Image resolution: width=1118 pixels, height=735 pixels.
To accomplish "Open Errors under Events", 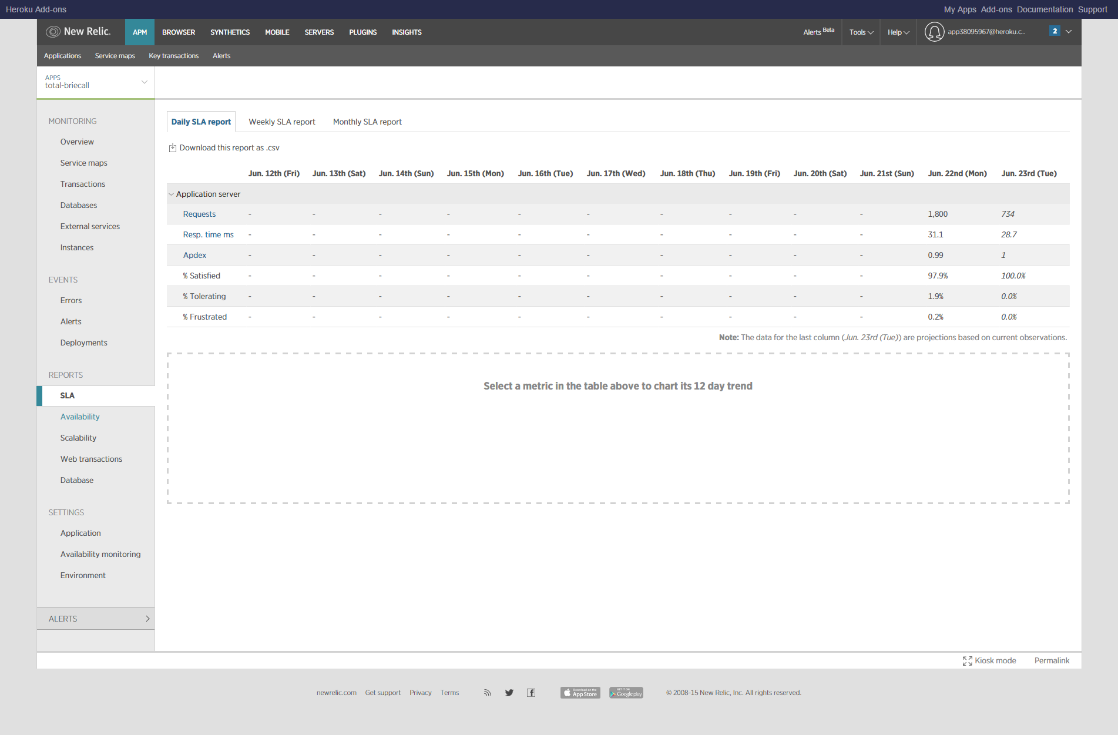I will click(71, 301).
